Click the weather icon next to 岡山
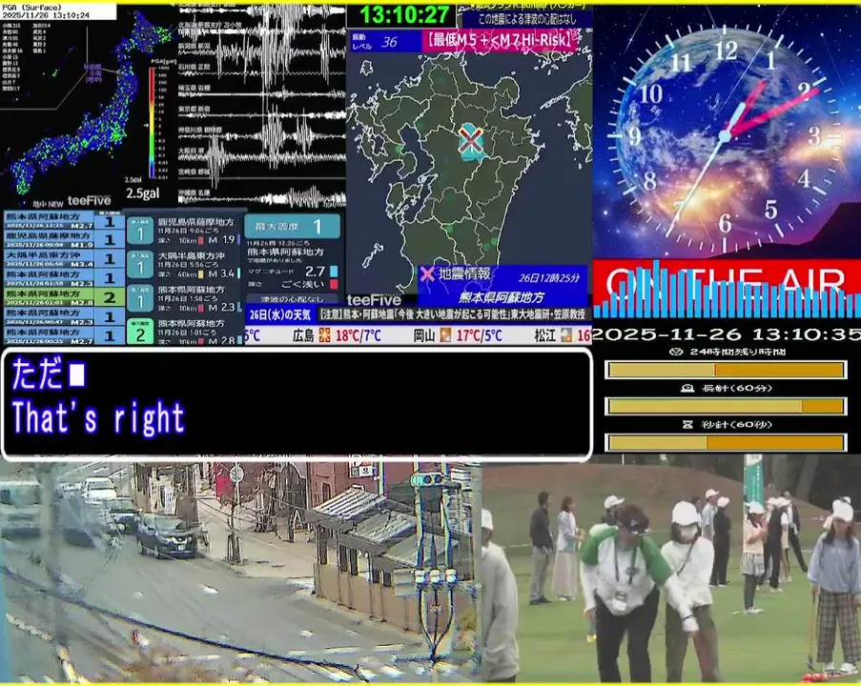The height and width of the screenshot is (686, 861). [x=445, y=334]
